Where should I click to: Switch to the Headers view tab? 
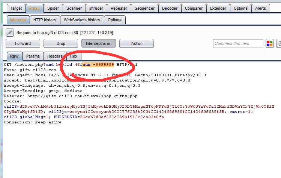[55, 56]
